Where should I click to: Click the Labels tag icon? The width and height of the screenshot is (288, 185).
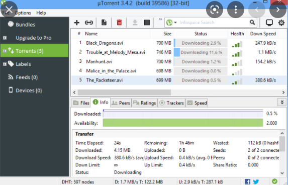[11, 64]
